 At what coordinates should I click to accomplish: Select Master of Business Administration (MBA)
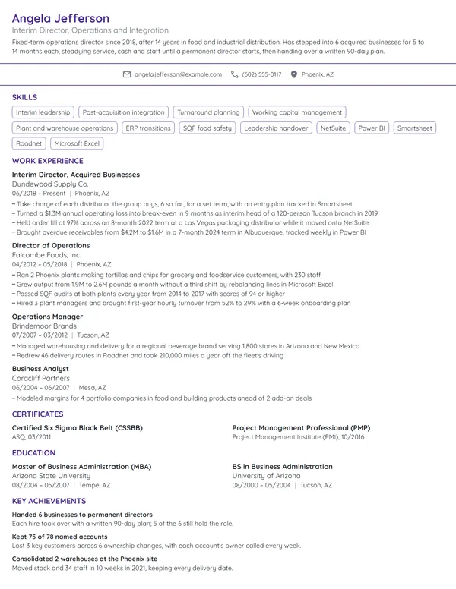pos(81,467)
